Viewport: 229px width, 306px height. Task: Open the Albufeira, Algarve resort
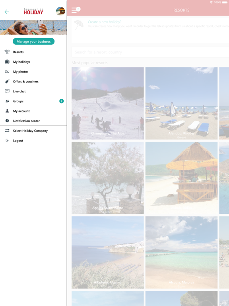click(108, 253)
